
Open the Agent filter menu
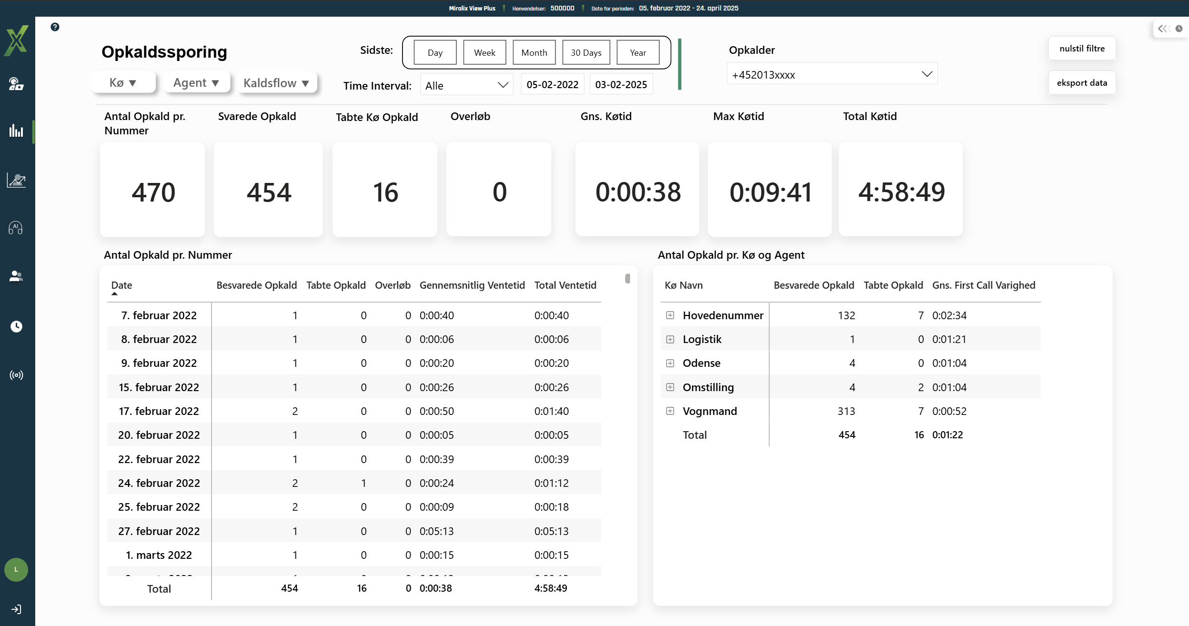click(x=197, y=83)
